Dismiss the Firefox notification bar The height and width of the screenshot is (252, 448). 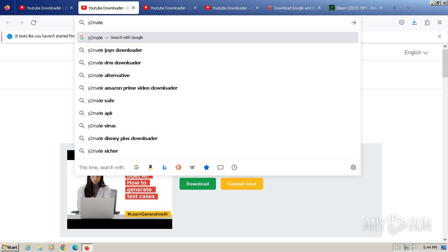[440, 36]
